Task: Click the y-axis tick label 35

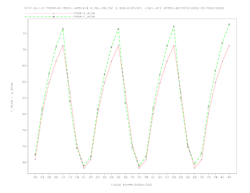Action: 24,162
